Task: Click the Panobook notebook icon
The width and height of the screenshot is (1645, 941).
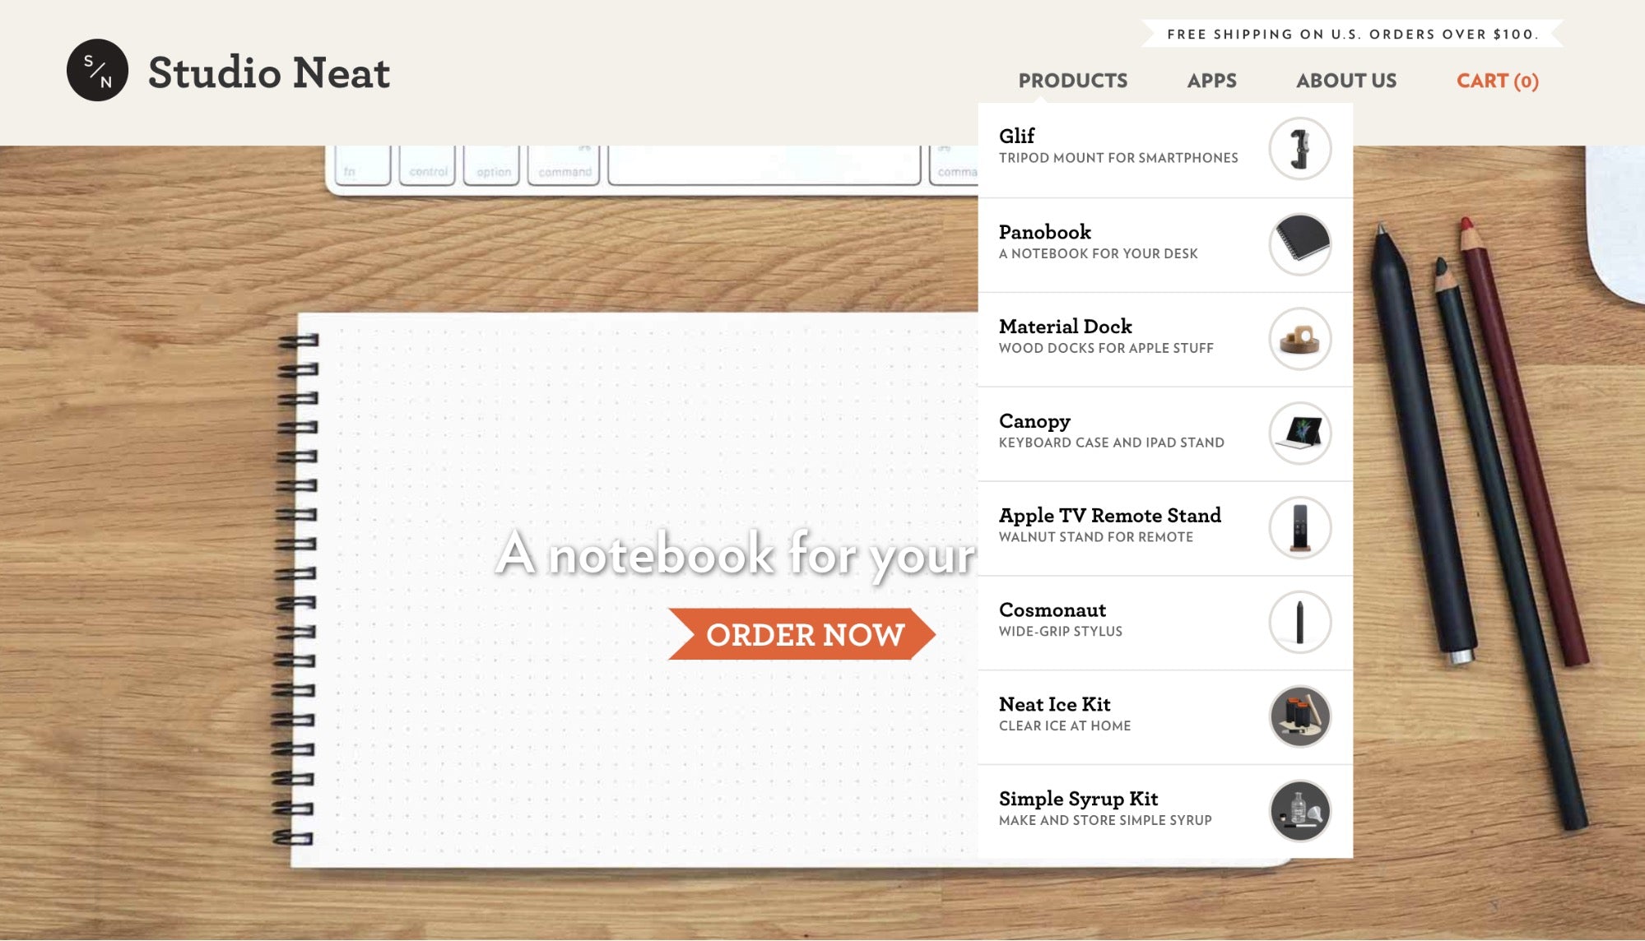Action: coord(1299,243)
